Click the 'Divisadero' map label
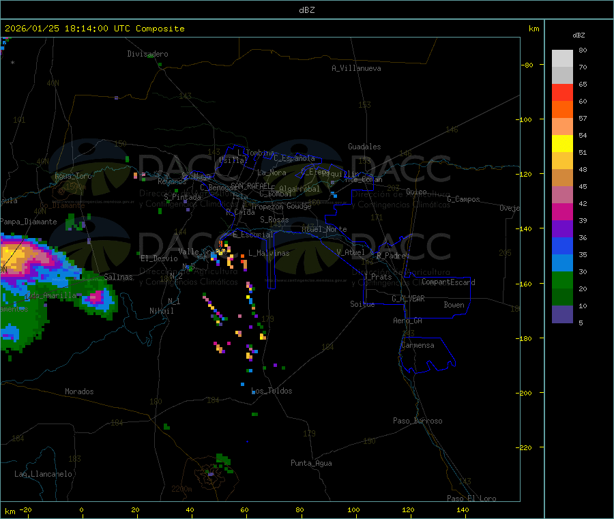The height and width of the screenshot is (519, 614). (x=147, y=54)
